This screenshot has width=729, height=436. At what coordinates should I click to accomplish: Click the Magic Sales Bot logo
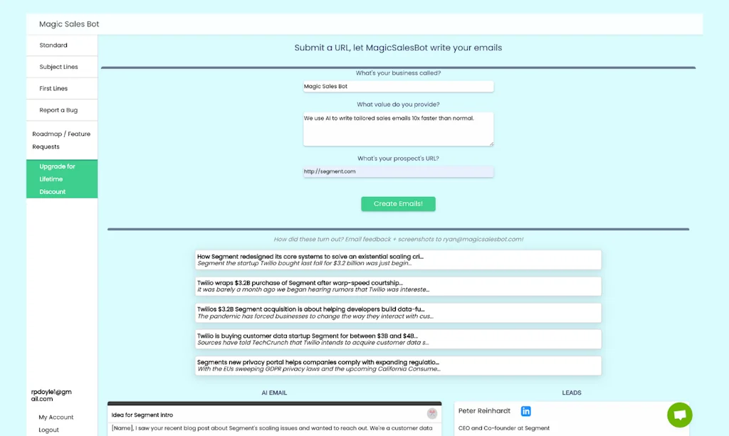pos(69,23)
